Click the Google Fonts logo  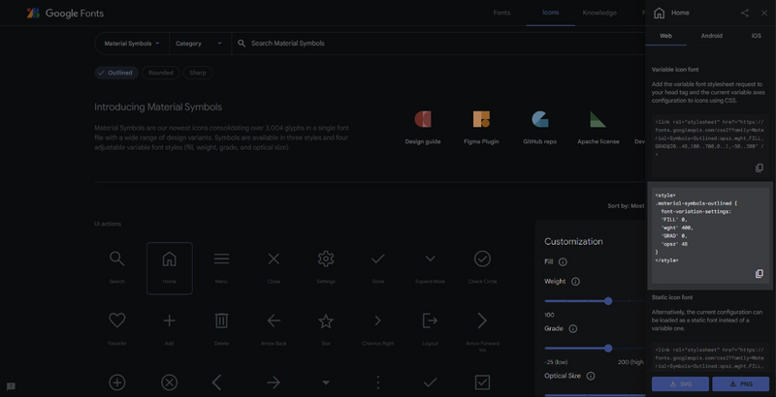[65, 14]
